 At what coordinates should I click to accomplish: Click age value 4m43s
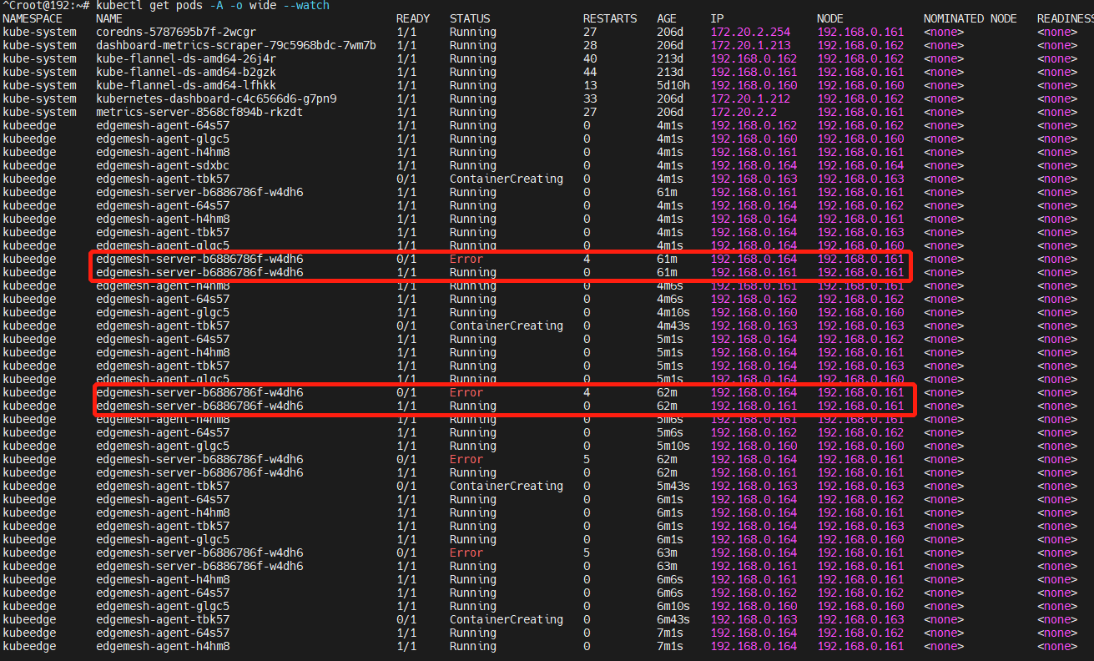point(673,325)
